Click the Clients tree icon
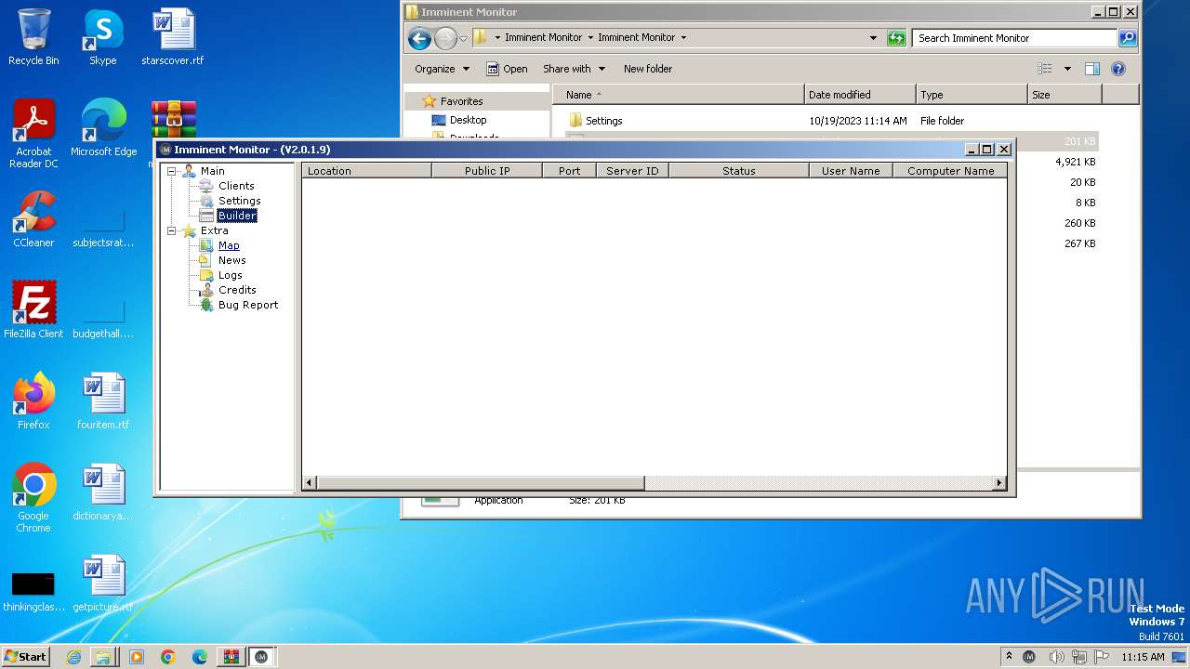This screenshot has height=669, width=1190. [x=206, y=186]
